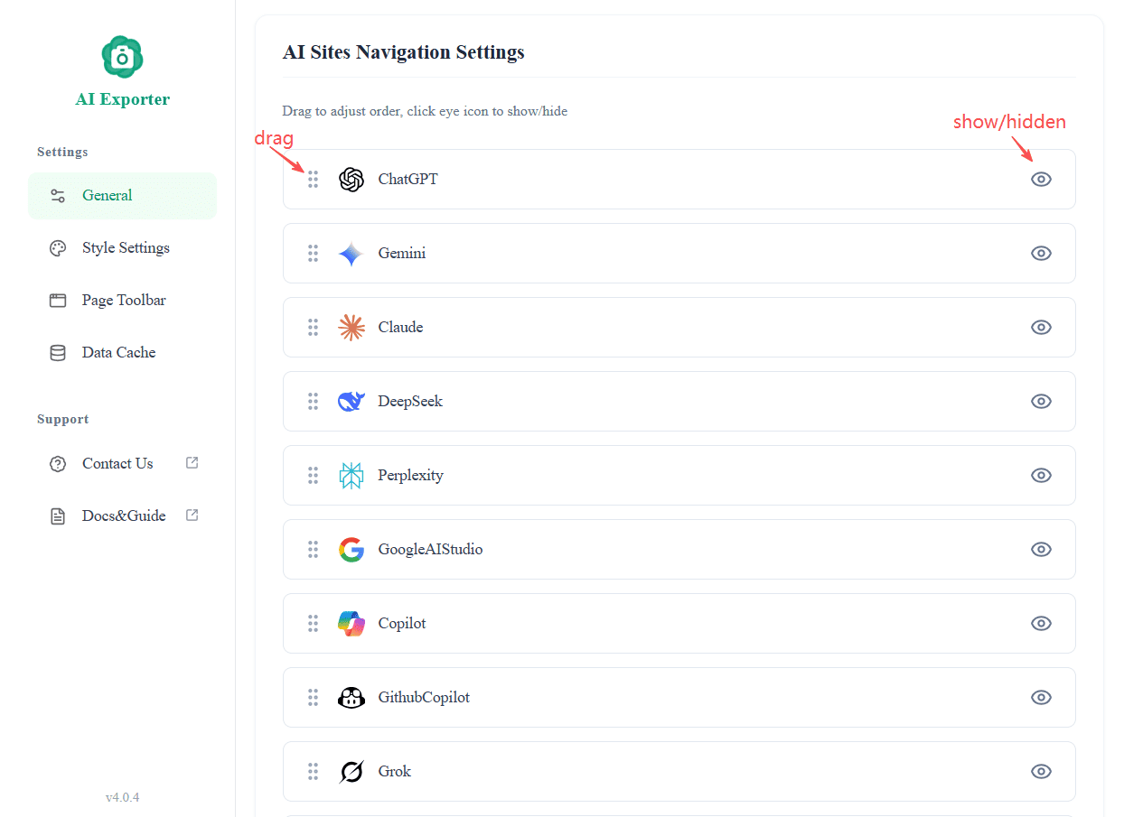Click the external link icon beside Docs&Guide

tap(192, 514)
